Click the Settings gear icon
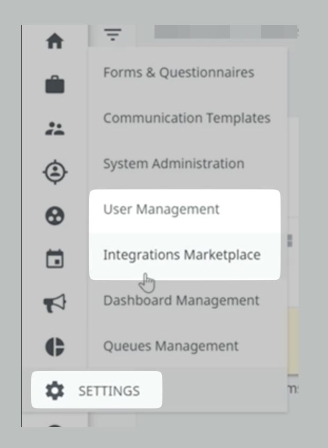This screenshot has height=448, width=328. (x=55, y=390)
